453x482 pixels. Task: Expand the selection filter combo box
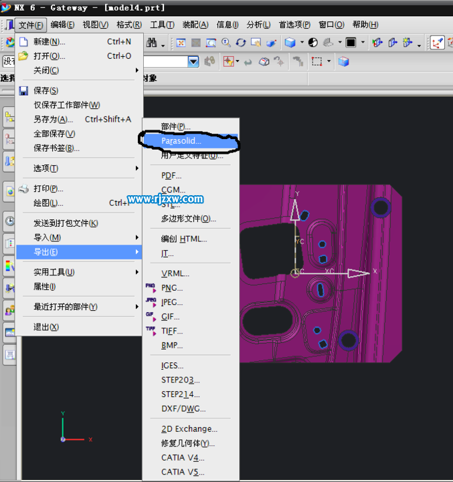(x=193, y=62)
